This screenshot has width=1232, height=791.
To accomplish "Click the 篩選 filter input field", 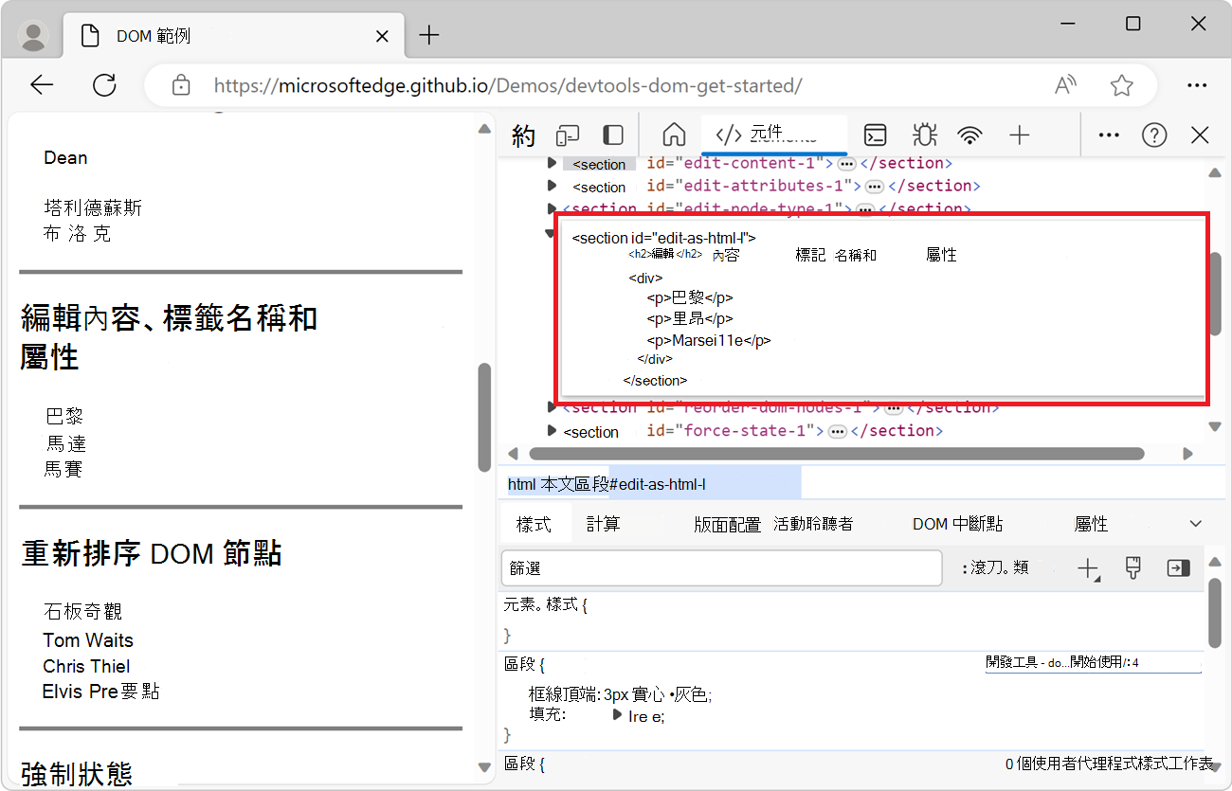I will pyautogui.click(x=721, y=568).
